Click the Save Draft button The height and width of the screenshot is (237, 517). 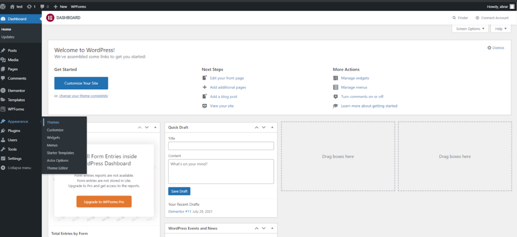click(x=179, y=191)
